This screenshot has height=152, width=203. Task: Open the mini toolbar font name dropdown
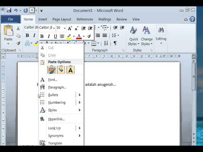click(x=54, y=28)
